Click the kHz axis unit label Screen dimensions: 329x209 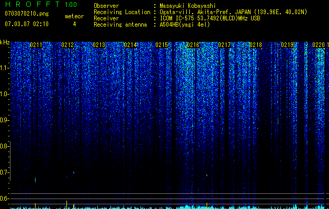tap(5, 42)
